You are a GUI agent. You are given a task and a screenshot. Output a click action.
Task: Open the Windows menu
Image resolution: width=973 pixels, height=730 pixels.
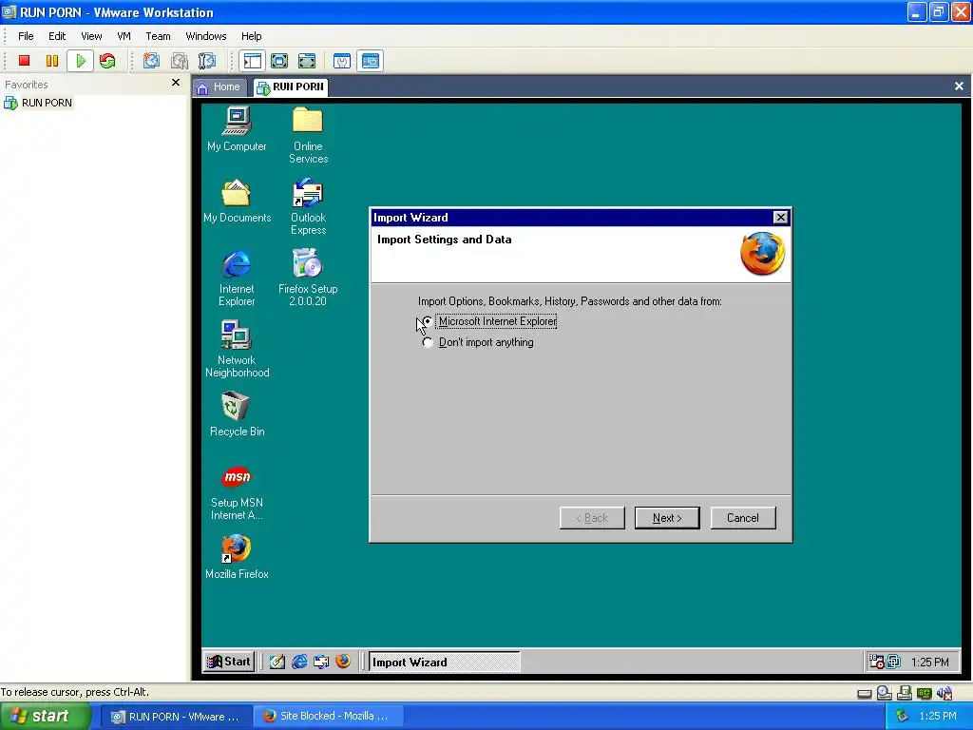(x=206, y=36)
